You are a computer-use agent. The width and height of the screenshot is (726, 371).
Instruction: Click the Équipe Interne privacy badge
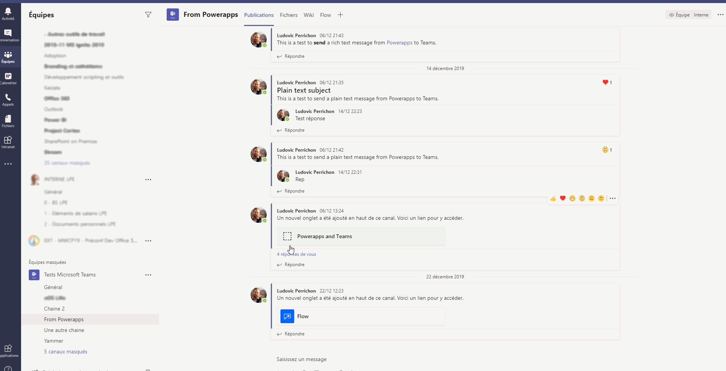688,15
